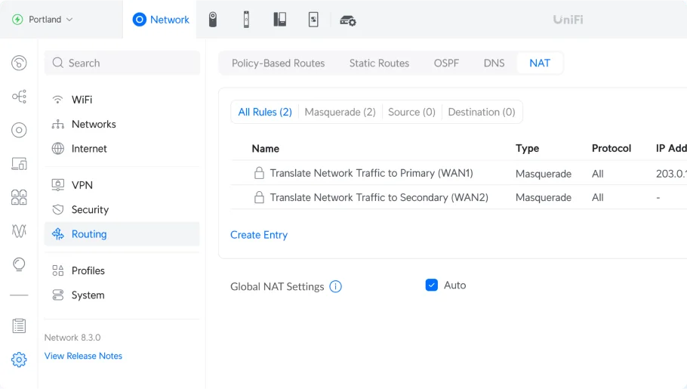Open the Connect display app icon

[x=313, y=20]
